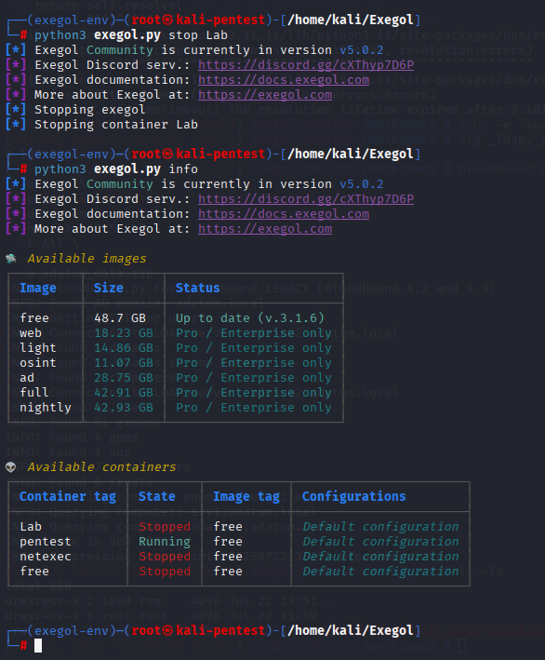Click the 'Stopping exegol' message line
Image resolution: width=545 pixels, height=660 pixels.
tap(89, 110)
